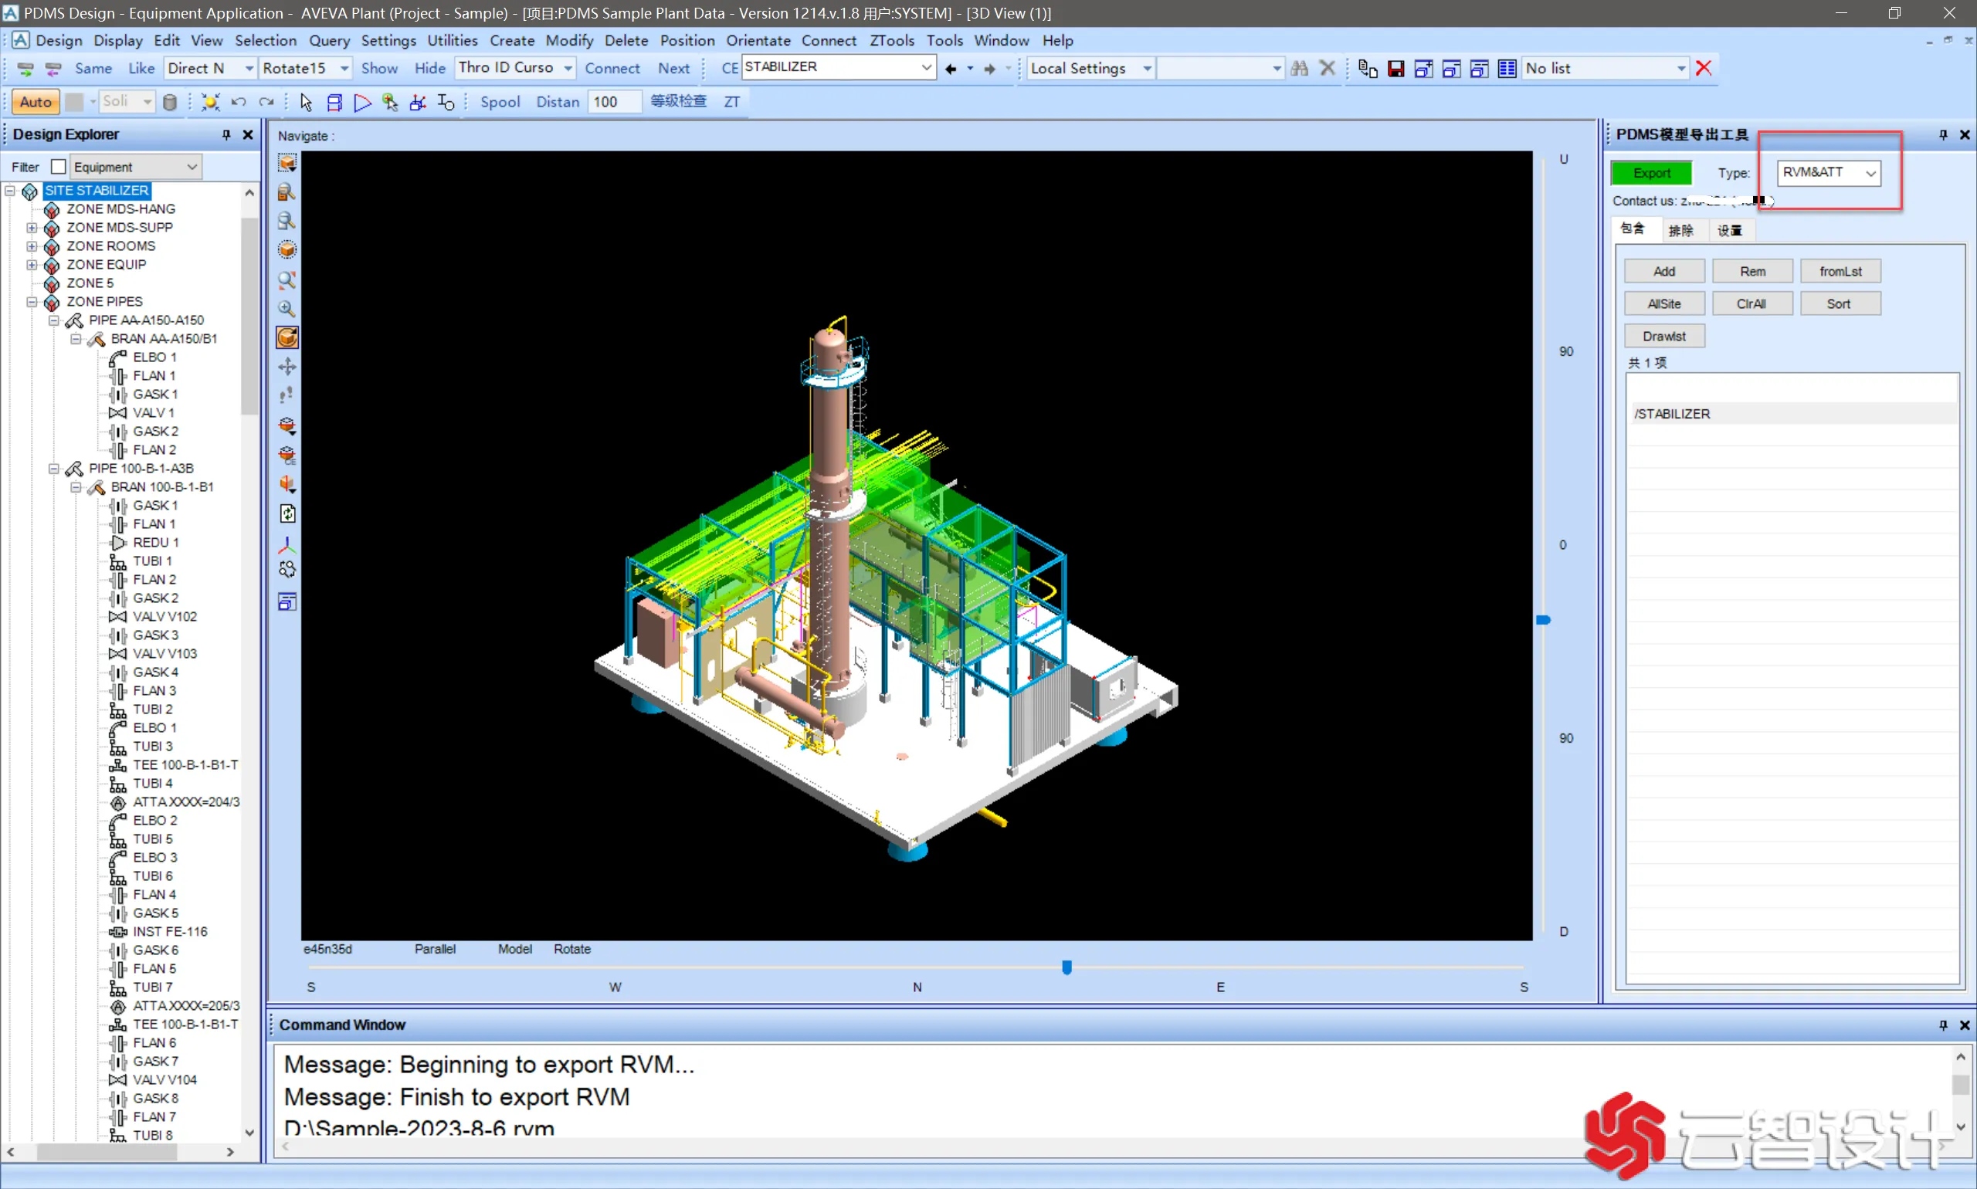Click the horizontal view direction slider handle
The height and width of the screenshot is (1189, 1977).
[1066, 968]
